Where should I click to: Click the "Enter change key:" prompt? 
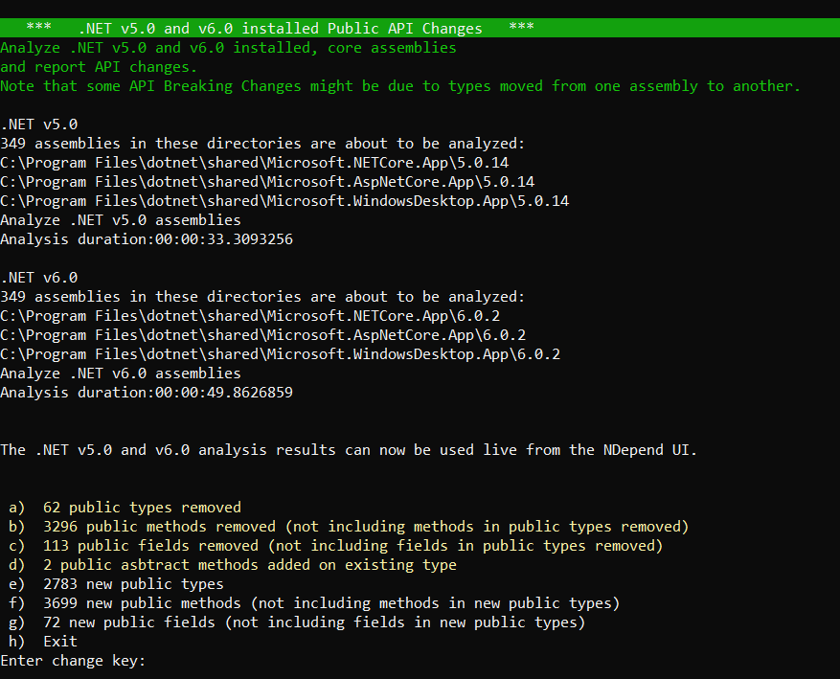73,661
